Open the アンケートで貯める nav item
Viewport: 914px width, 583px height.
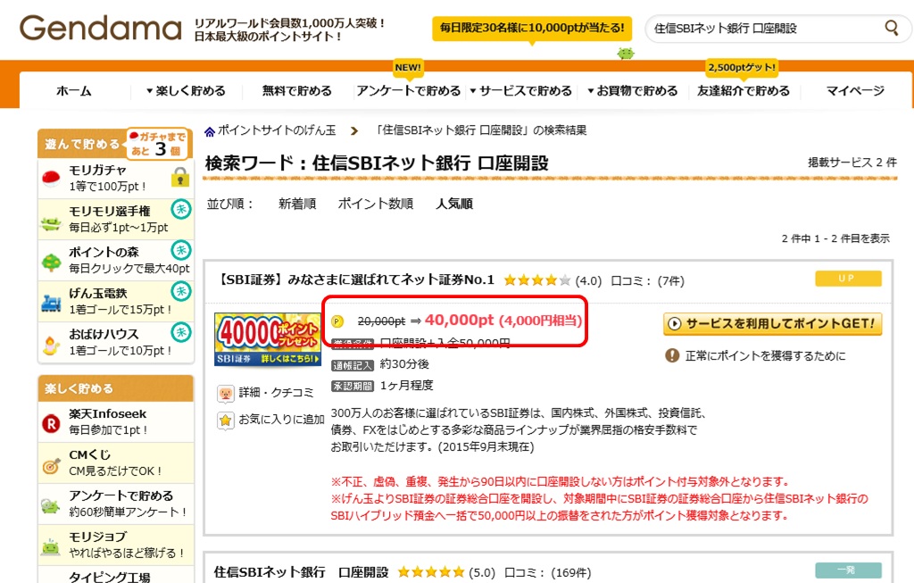(409, 91)
